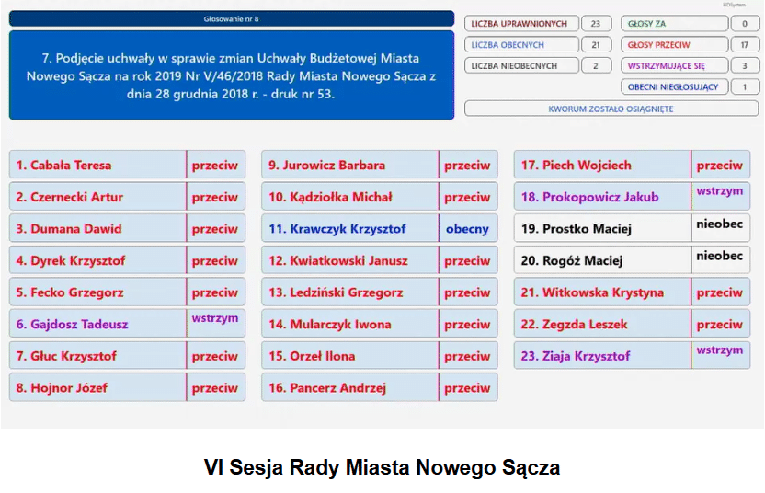The width and height of the screenshot is (765, 493).
Task: Click the value 3 beside WSTRZYMUJĄCE SIĘ
Action: coord(745,65)
